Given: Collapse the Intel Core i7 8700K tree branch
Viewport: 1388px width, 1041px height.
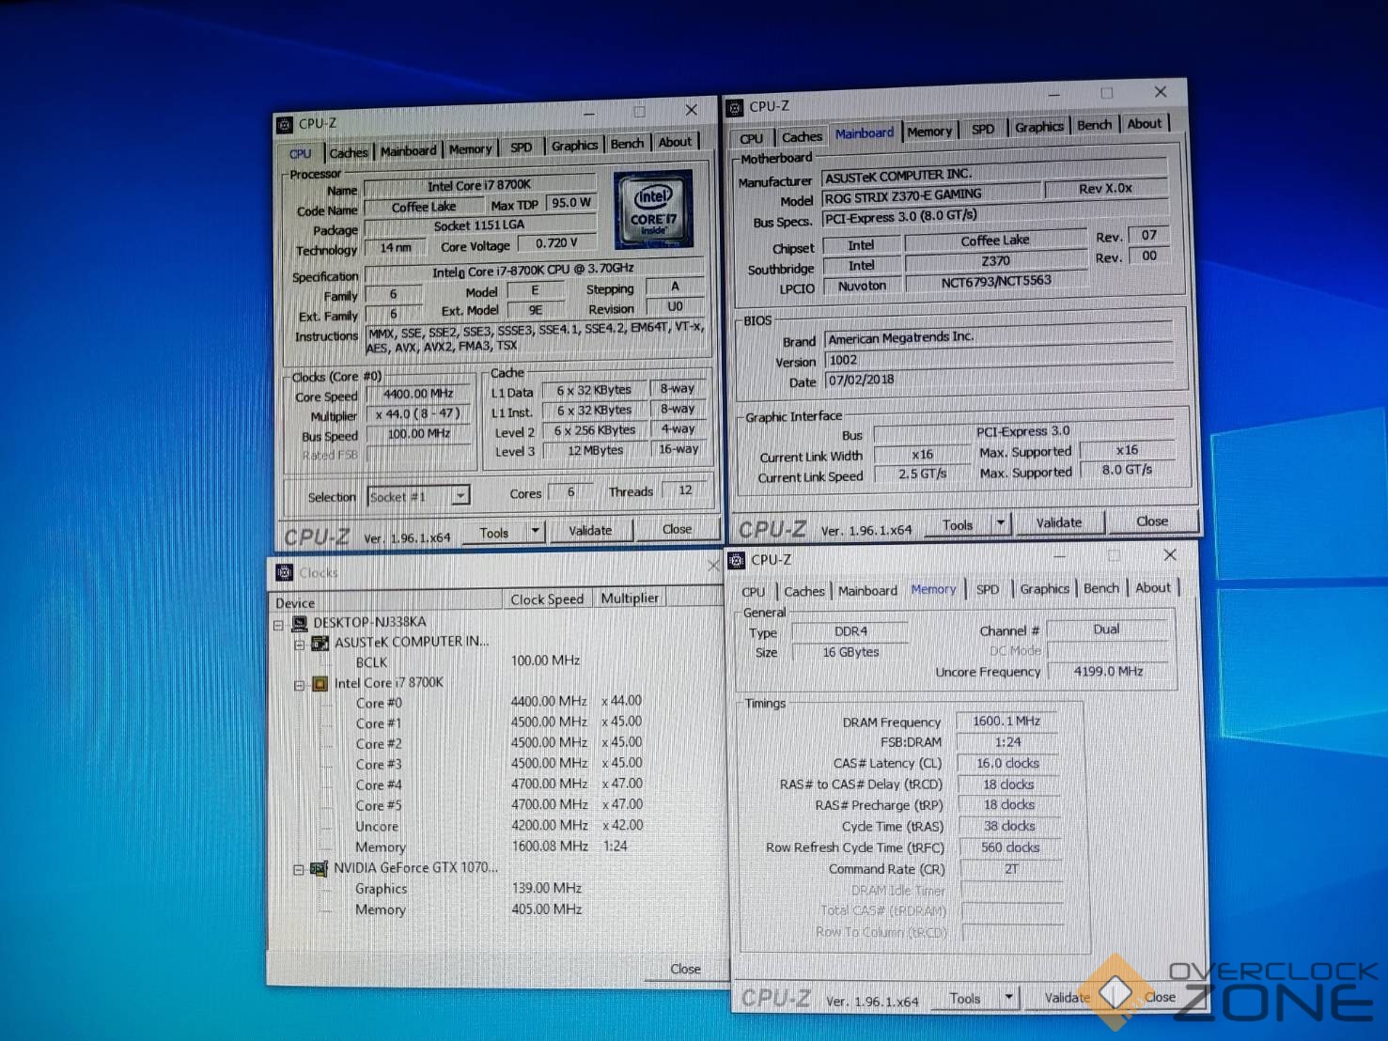Looking at the screenshot, I should click(x=299, y=685).
